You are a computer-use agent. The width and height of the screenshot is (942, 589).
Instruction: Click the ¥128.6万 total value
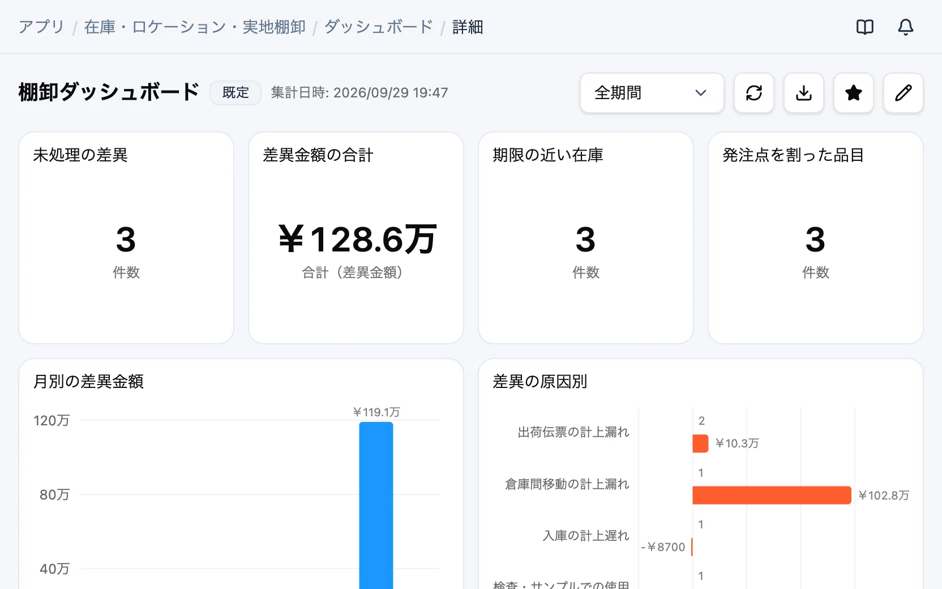click(357, 239)
